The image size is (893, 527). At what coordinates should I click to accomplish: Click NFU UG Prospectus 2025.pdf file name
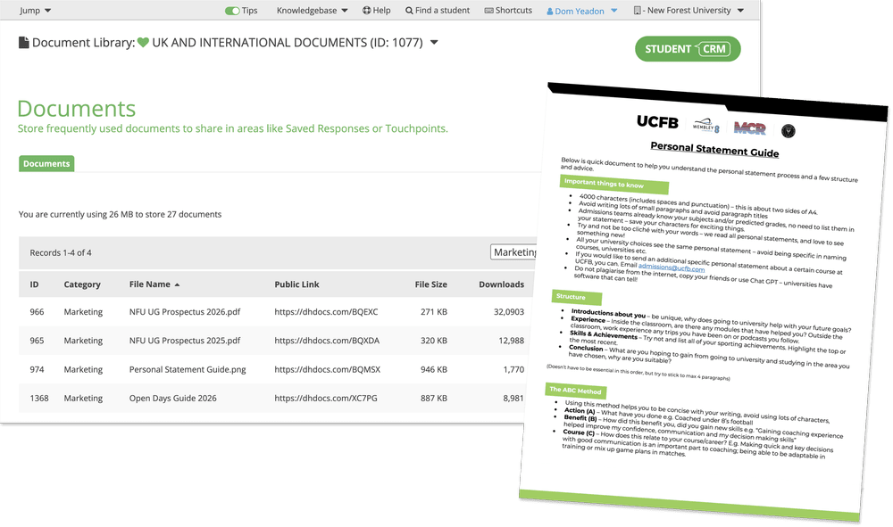(x=185, y=341)
